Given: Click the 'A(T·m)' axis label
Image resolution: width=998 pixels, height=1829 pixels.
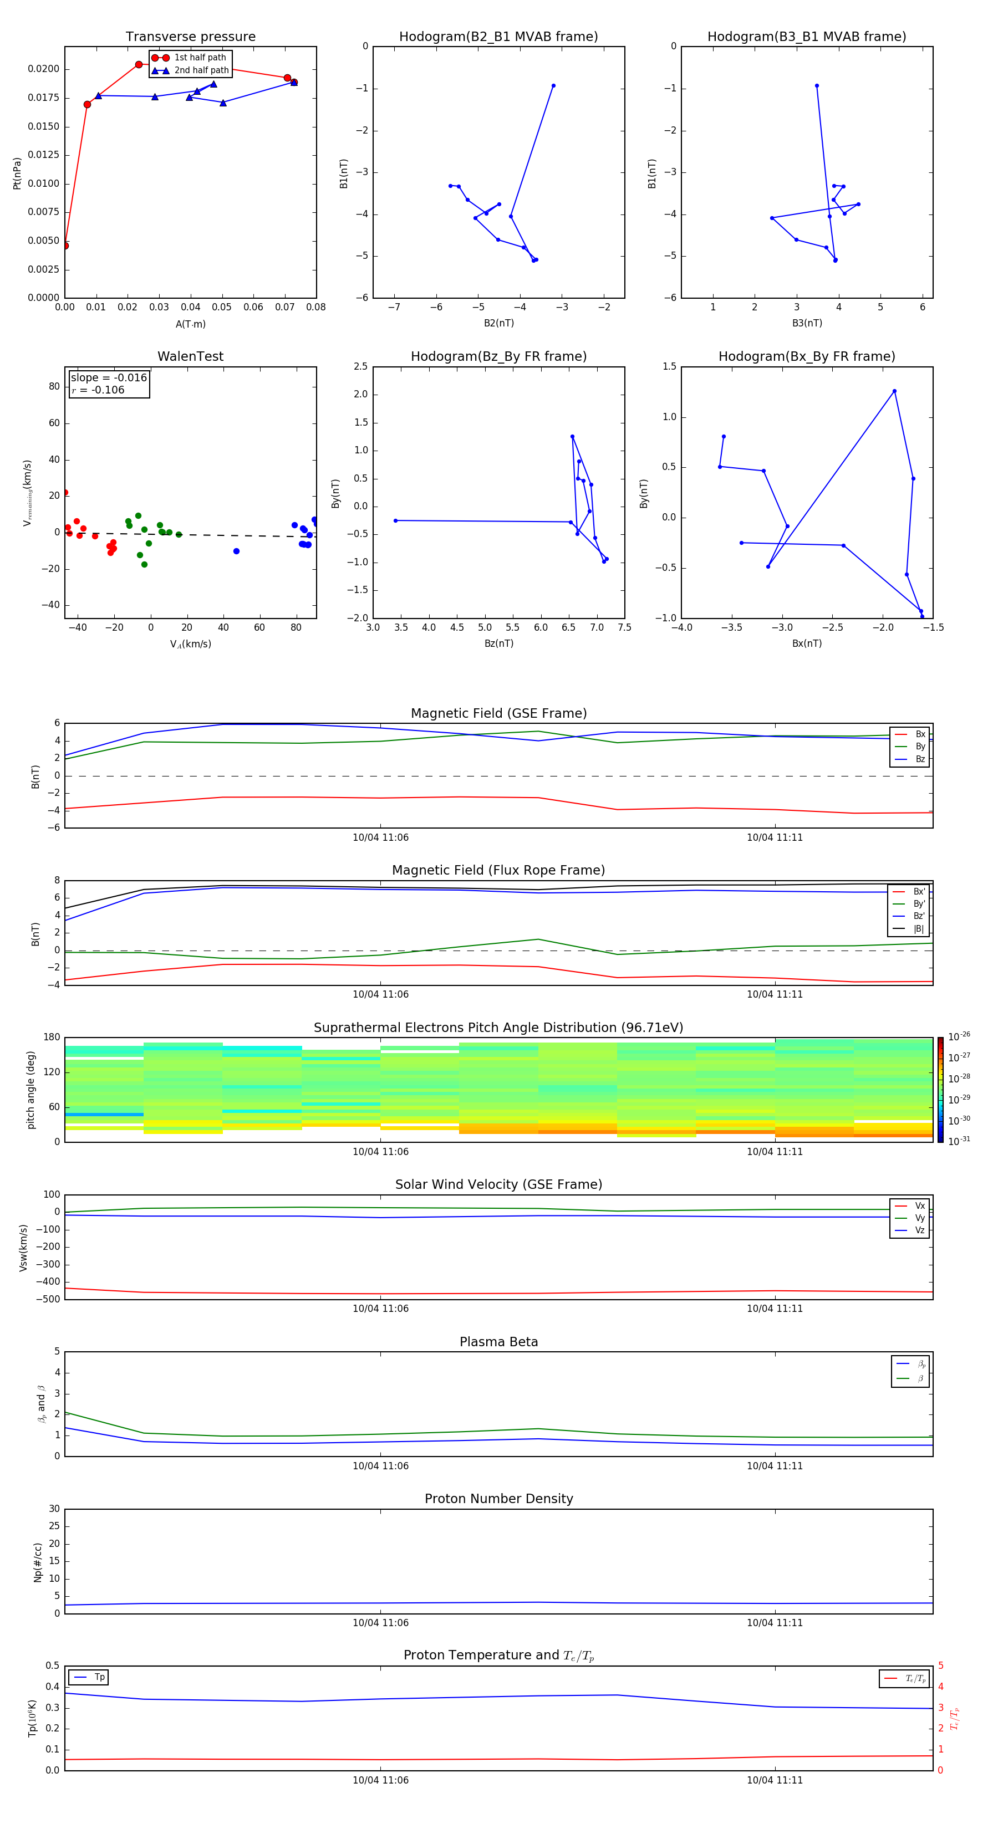Looking at the screenshot, I should pyautogui.click(x=190, y=324).
